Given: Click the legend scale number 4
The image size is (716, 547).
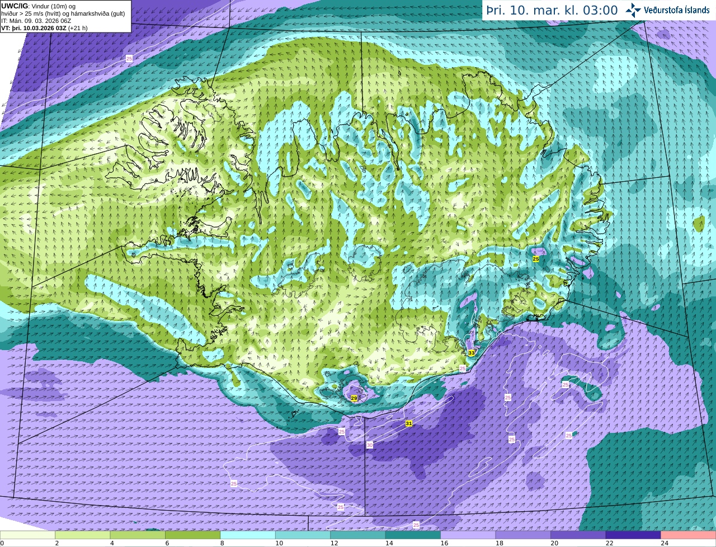Looking at the screenshot, I should (112, 543).
